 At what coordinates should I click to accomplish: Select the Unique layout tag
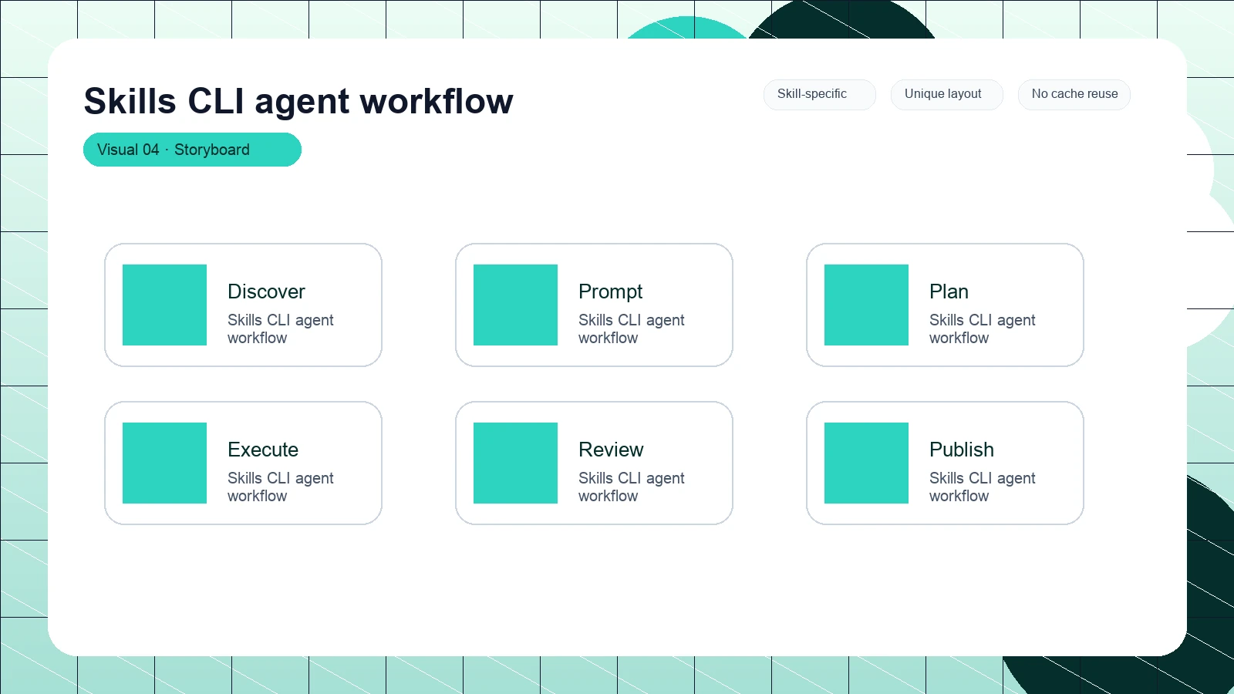pyautogui.click(x=947, y=94)
